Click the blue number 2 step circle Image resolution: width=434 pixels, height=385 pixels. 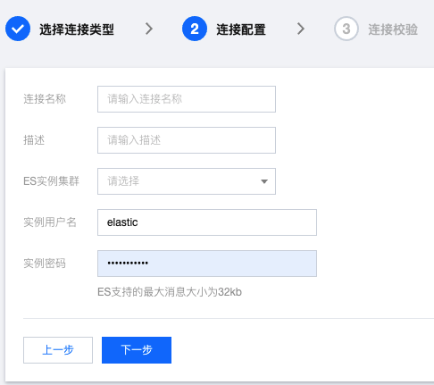coord(195,29)
